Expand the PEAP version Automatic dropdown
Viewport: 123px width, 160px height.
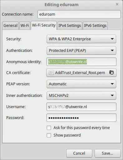click(x=81, y=84)
